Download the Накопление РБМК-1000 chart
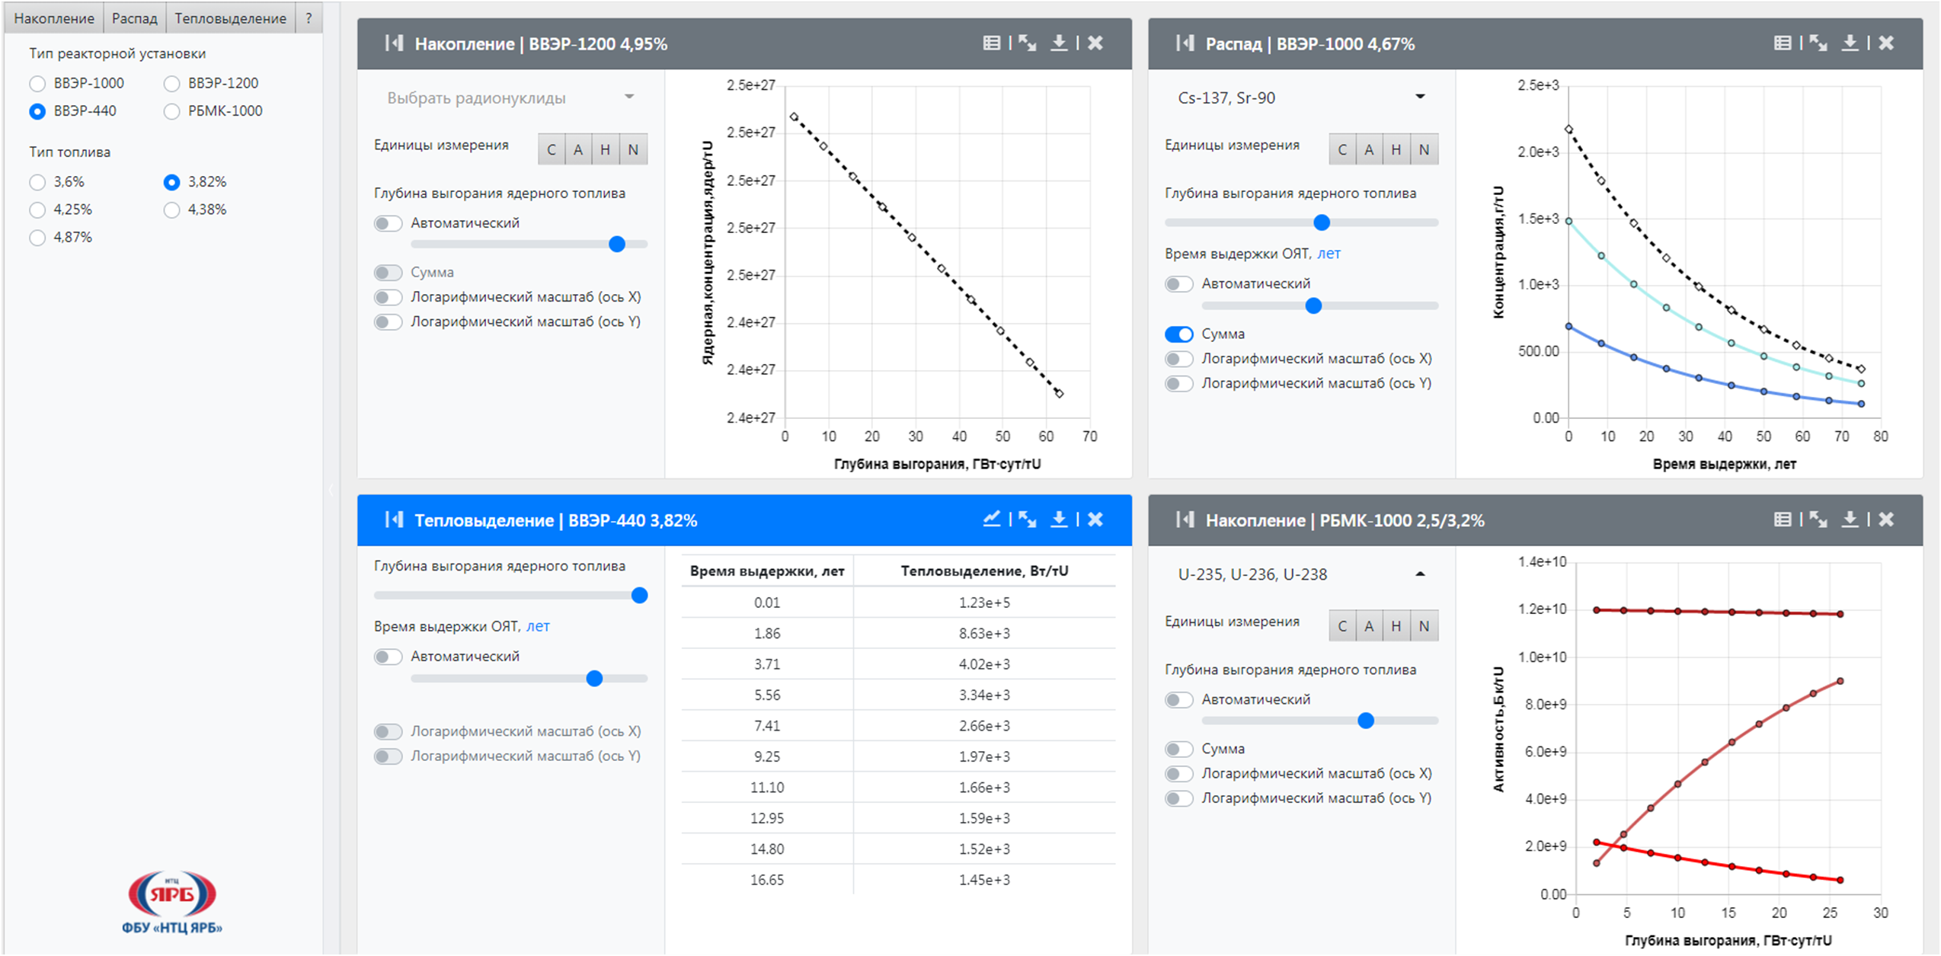 pyautogui.click(x=1850, y=520)
